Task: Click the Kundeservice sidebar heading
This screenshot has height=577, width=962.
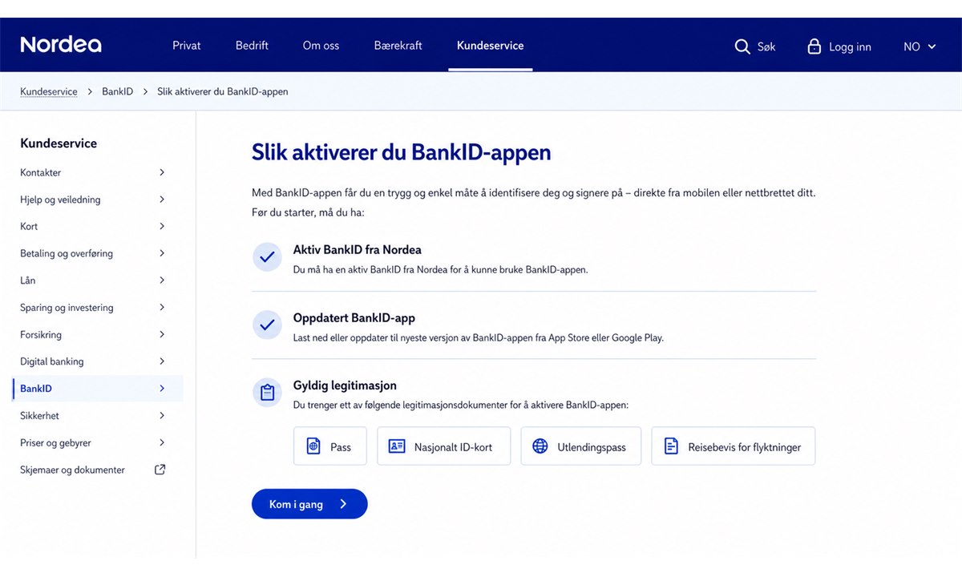Action: [x=59, y=143]
